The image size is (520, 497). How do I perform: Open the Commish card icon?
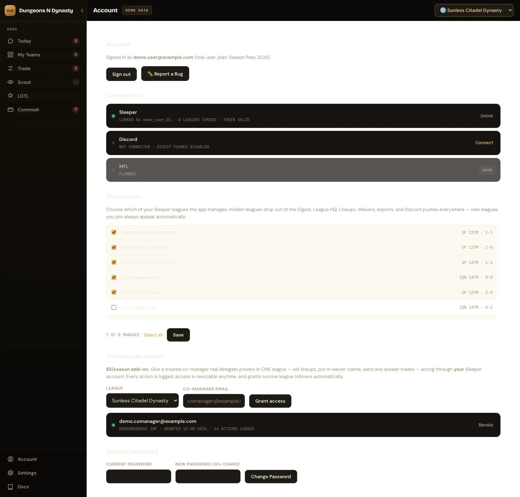click(10, 110)
